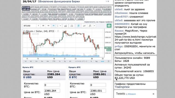Switch the chart to 30 minute interval
The image size is (175, 98).
pos(43,26)
